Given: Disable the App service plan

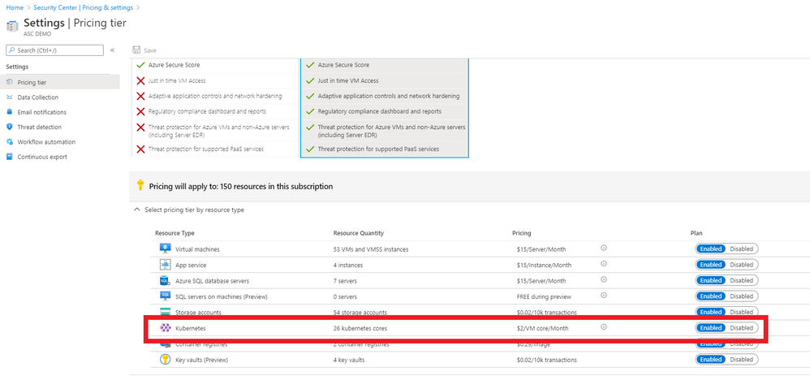Looking at the screenshot, I should (x=742, y=265).
